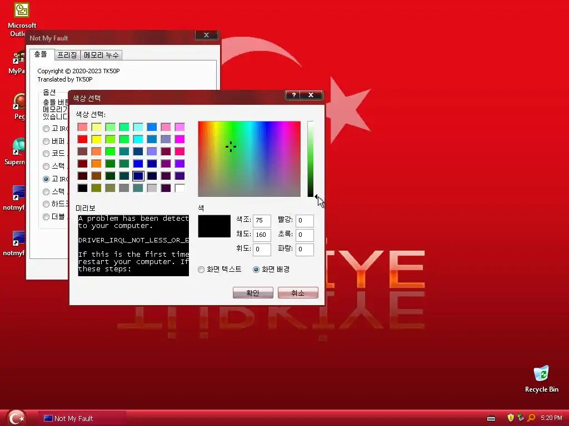The image size is (569, 426).
Task: Pick the white color swatch
Action: pos(179,188)
